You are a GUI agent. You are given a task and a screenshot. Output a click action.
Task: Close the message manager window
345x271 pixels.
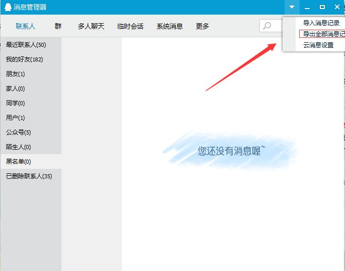(x=337, y=7)
